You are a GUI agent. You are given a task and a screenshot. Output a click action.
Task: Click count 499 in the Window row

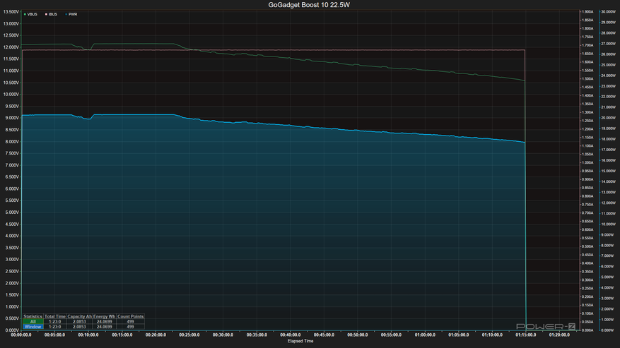[x=131, y=327]
